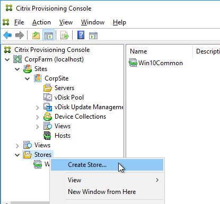Toggle the Show/Hide Console Tree icon
This screenshot has width=220, height=204.
click(48, 35)
